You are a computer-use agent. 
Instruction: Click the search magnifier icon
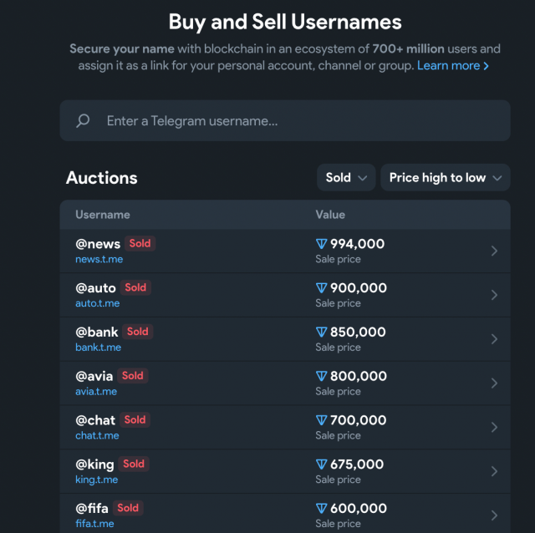(x=83, y=121)
